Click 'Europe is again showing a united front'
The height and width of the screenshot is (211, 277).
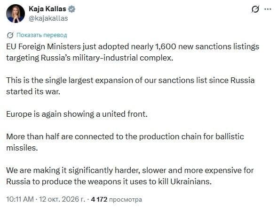point(77,114)
